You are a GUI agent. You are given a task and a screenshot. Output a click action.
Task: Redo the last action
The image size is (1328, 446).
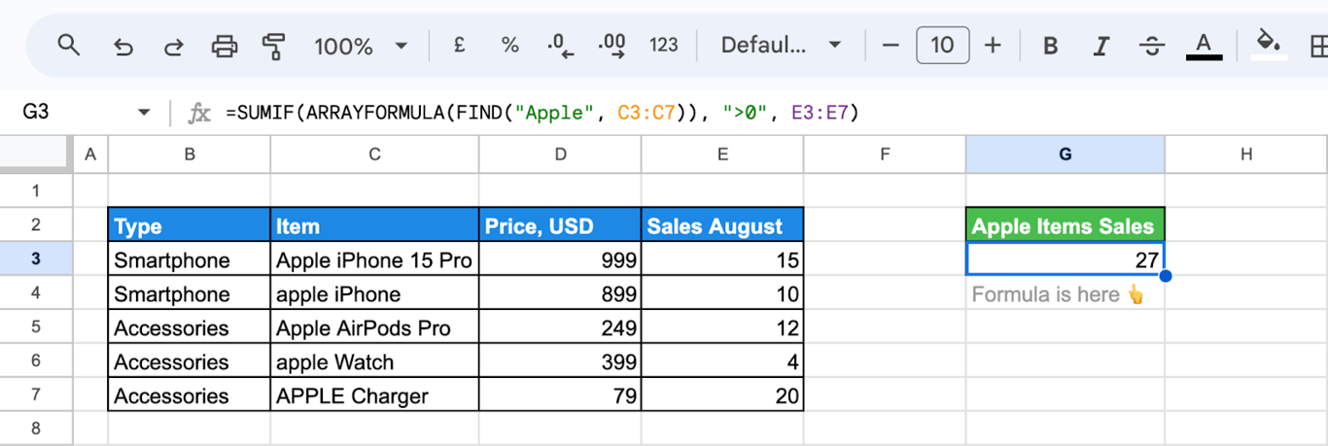[173, 46]
